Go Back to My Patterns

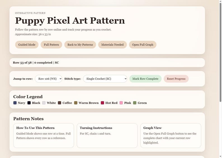coord(80,45)
